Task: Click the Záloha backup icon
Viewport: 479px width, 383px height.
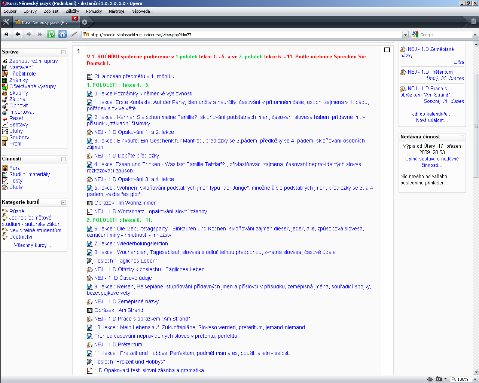Action: (5, 99)
